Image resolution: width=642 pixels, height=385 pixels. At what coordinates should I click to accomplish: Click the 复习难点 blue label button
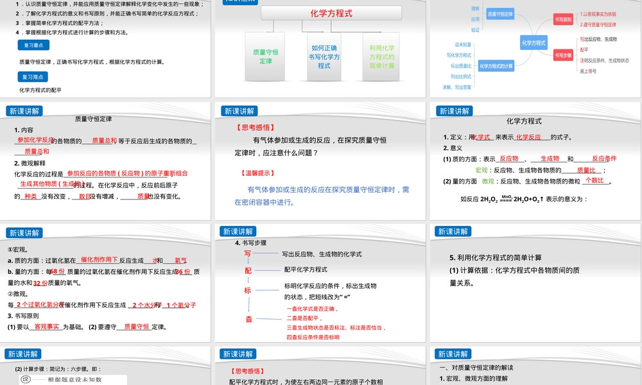pos(33,76)
